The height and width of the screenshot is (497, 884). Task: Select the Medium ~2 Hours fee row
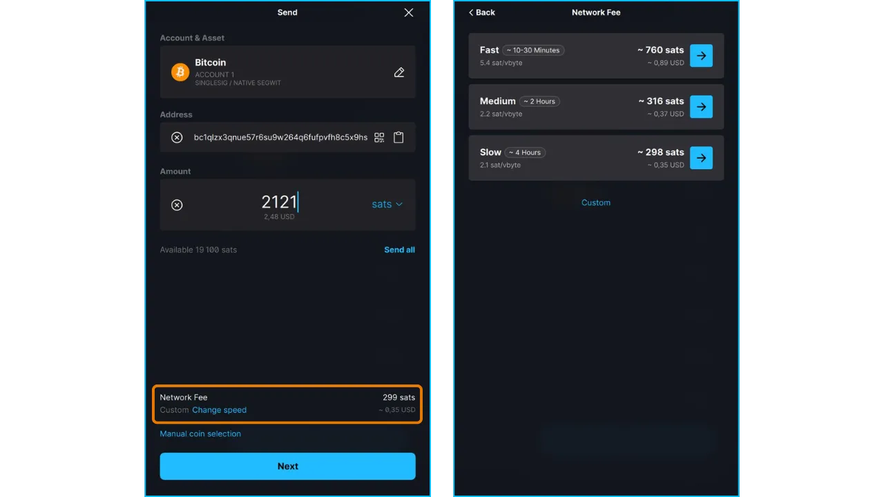tap(566, 107)
